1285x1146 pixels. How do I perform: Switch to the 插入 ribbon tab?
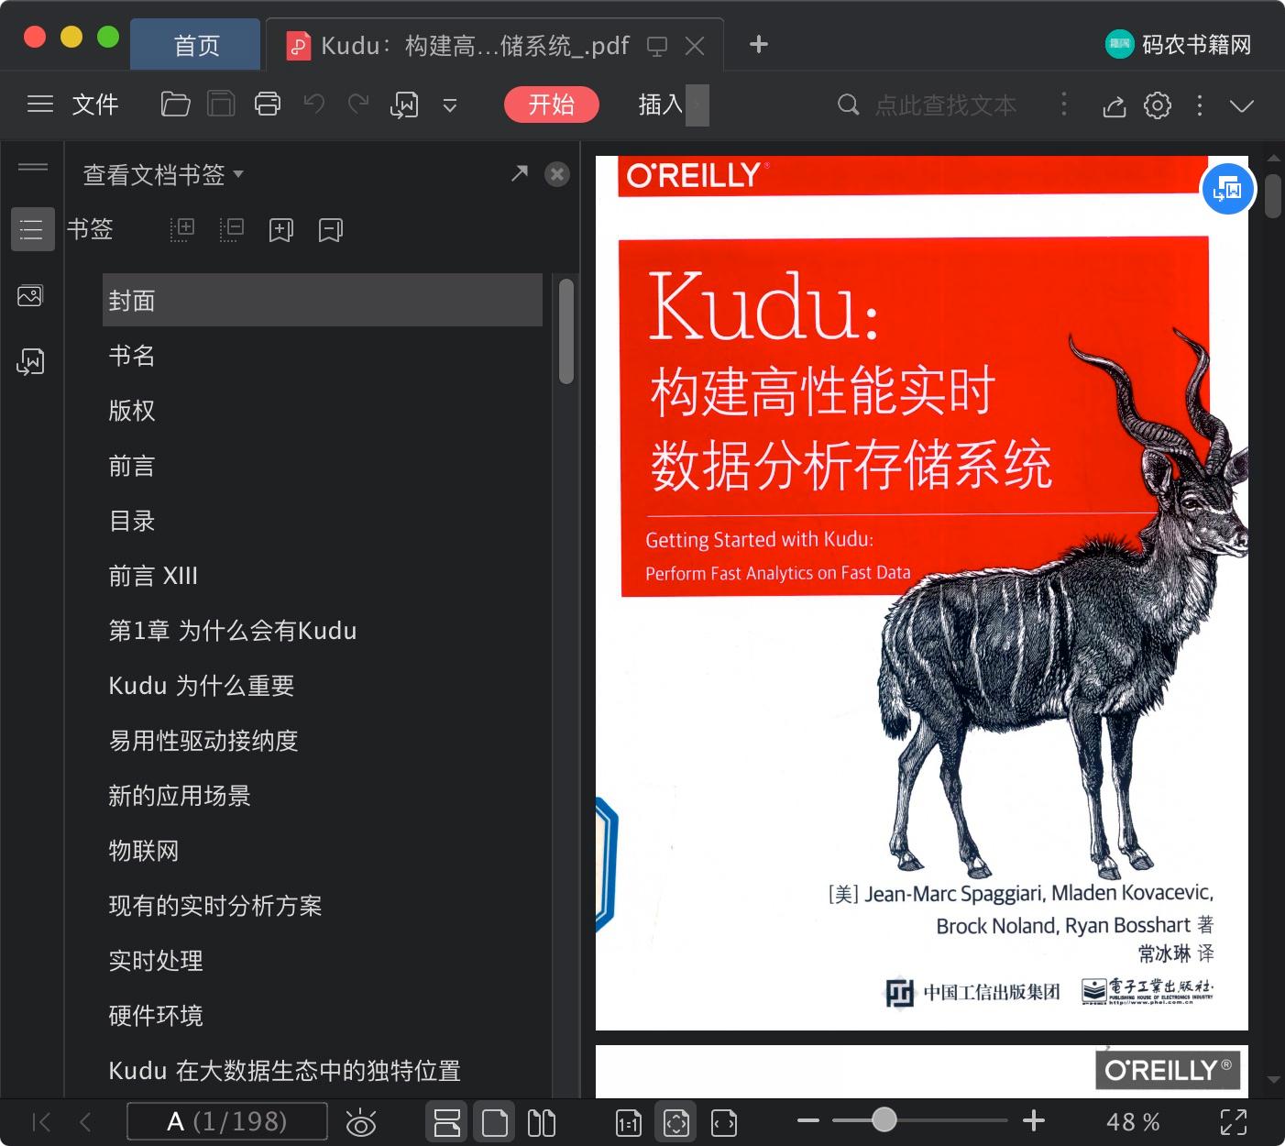click(661, 105)
